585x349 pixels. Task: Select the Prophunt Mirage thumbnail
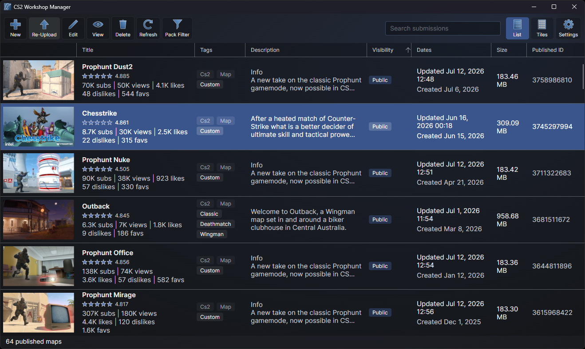tap(39, 313)
